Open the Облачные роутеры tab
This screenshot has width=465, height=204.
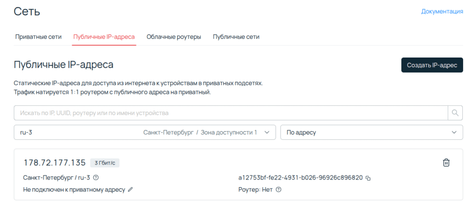(x=174, y=37)
